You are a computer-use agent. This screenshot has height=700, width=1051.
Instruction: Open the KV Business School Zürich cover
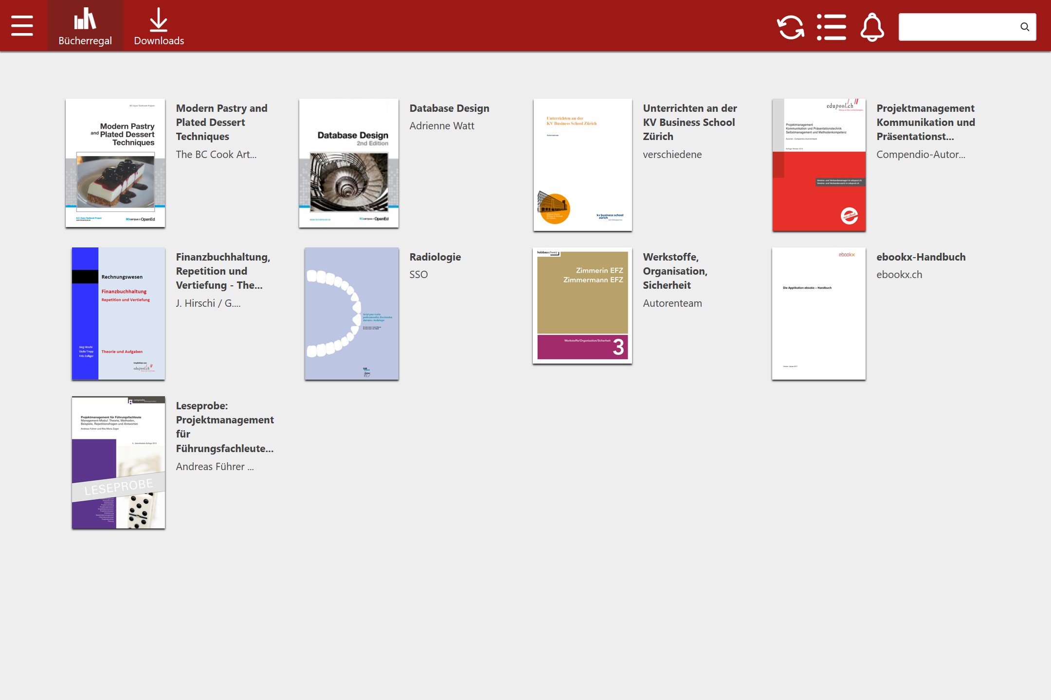(x=582, y=165)
